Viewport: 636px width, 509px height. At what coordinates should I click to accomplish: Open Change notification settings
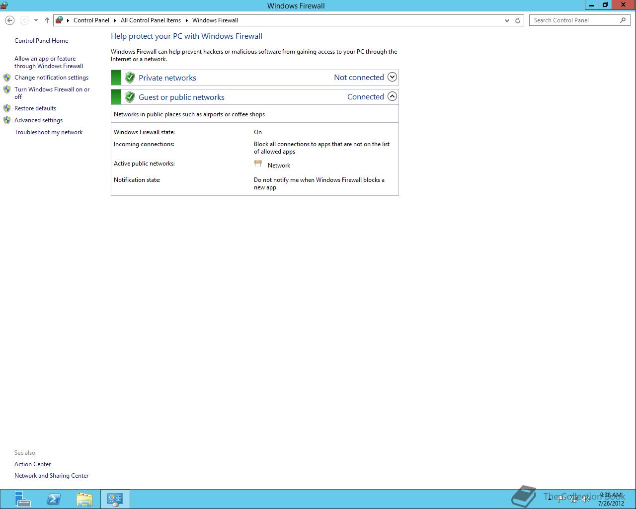pyautogui.click(x=51, y=78)
